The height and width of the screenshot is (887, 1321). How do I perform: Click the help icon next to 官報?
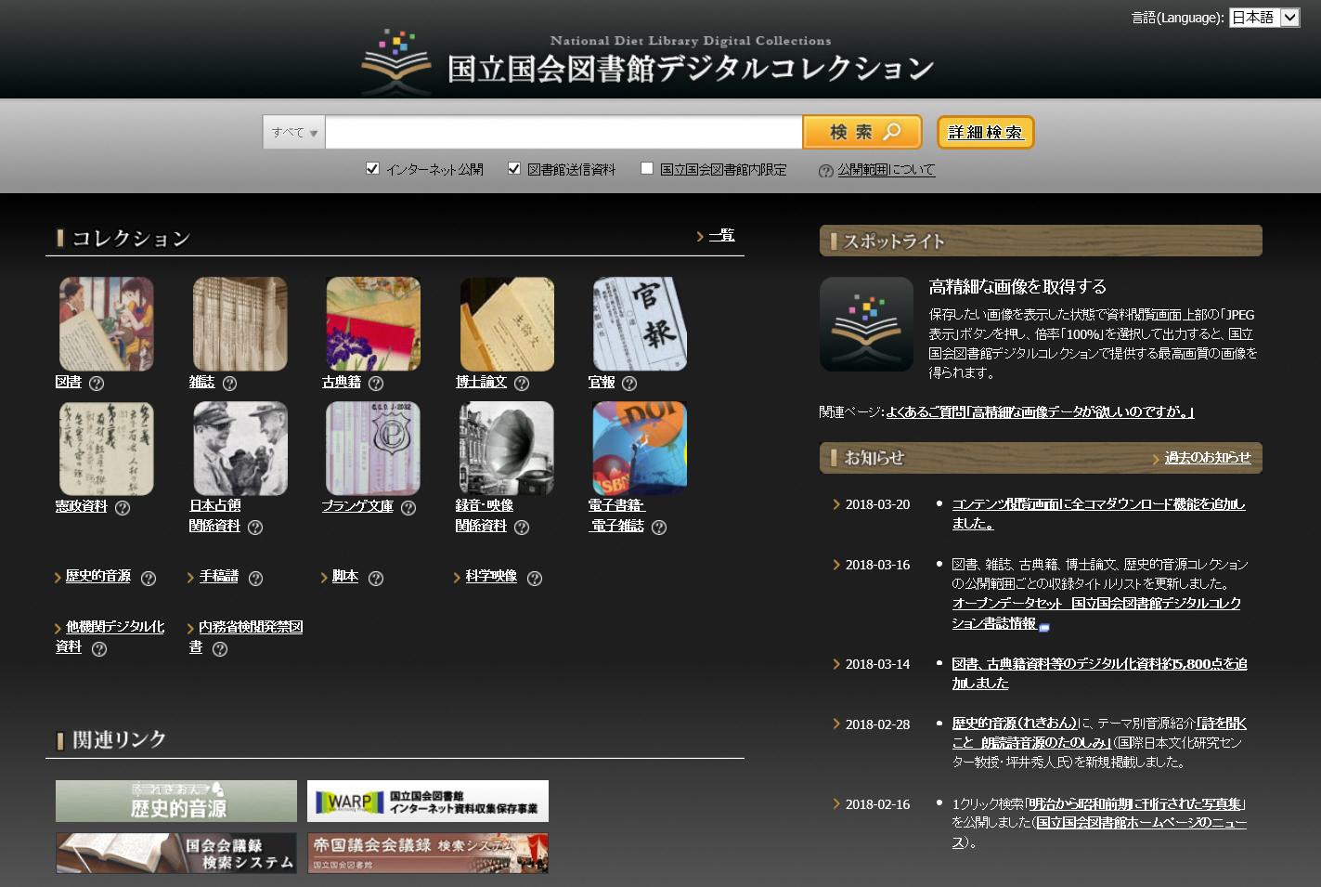pos(629,383)
